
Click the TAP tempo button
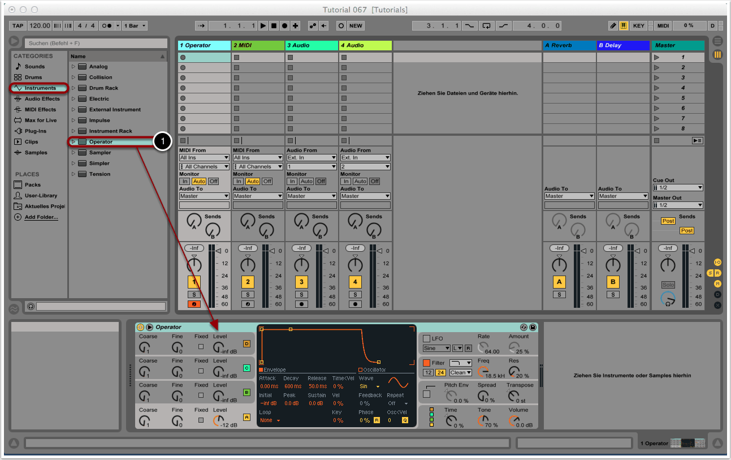tap(18, 26)
